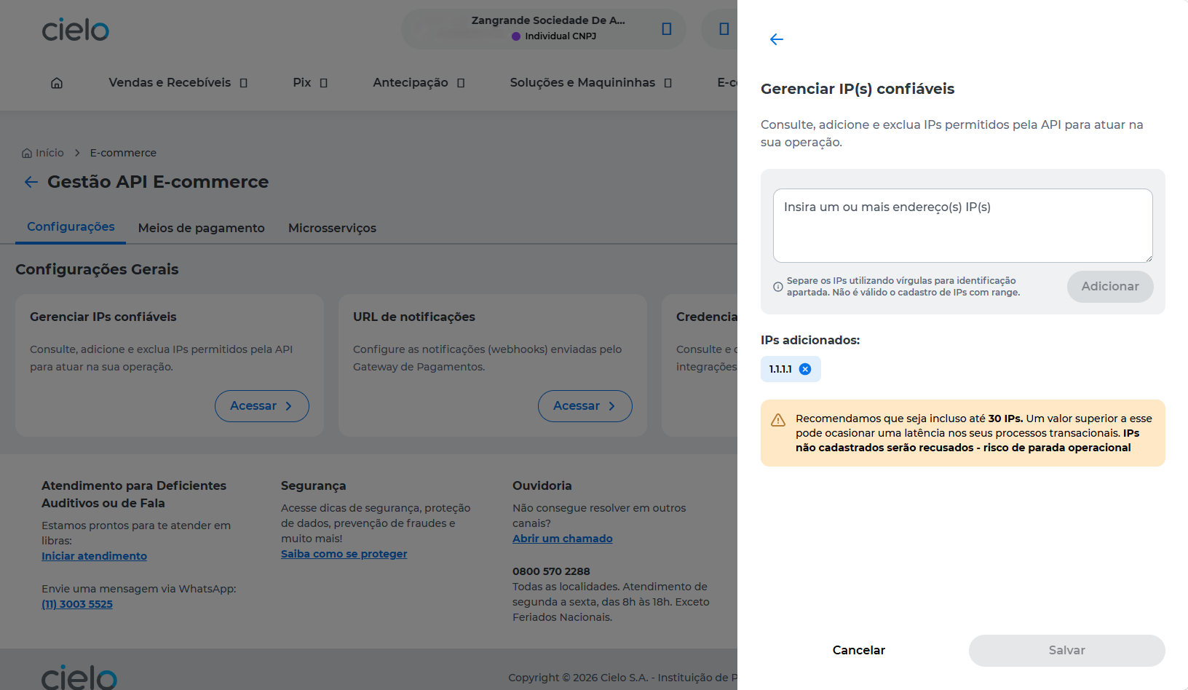Click the resize handle of the IP textarea
Screen dimensions: 1188x690
(x=1148, y=258)
